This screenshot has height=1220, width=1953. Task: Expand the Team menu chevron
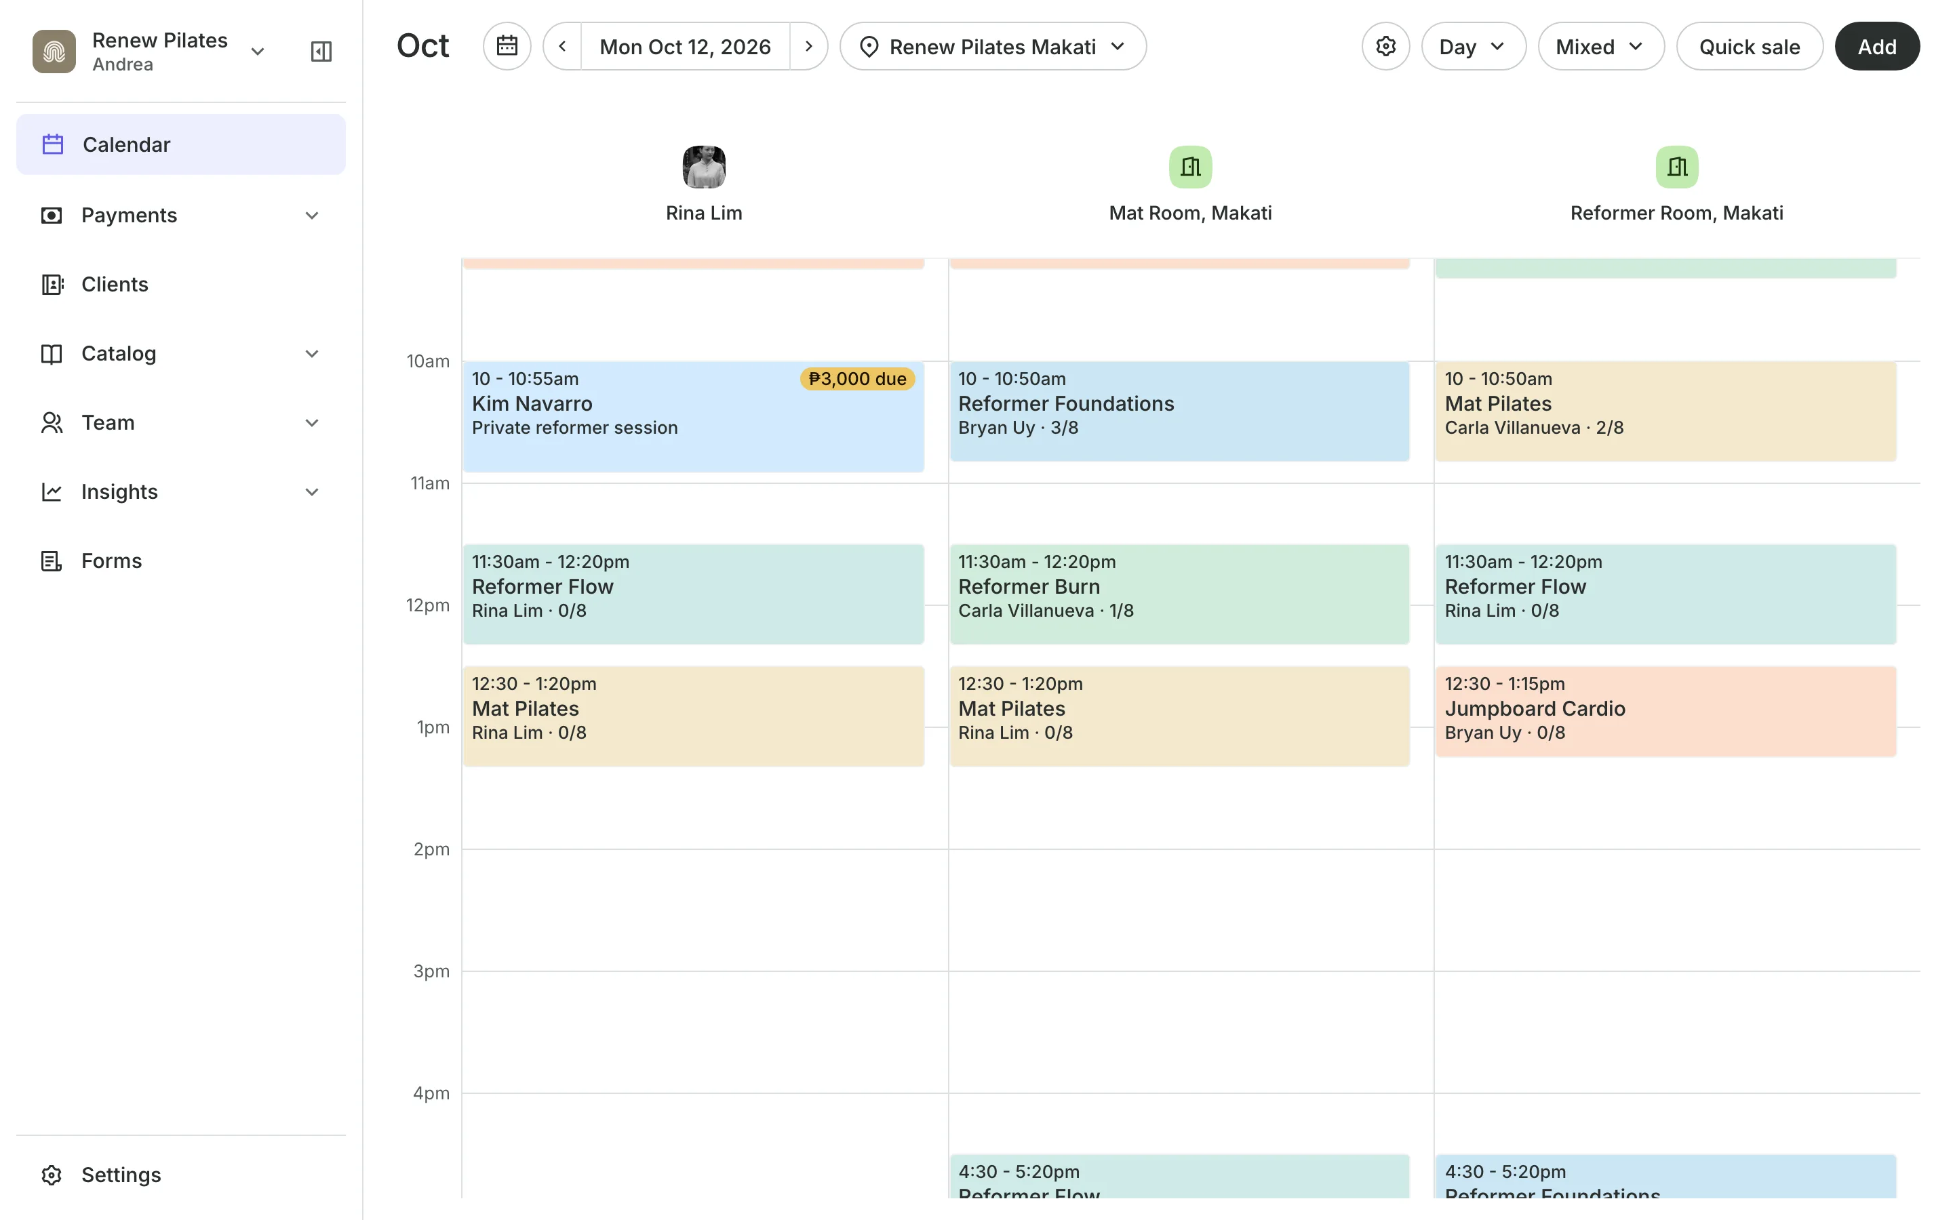coord(313,423)
